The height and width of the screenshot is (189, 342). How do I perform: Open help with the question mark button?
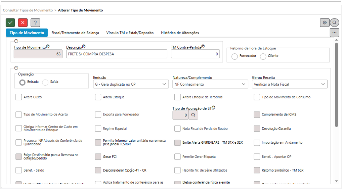pyautogui.click(x=35, y=22)
